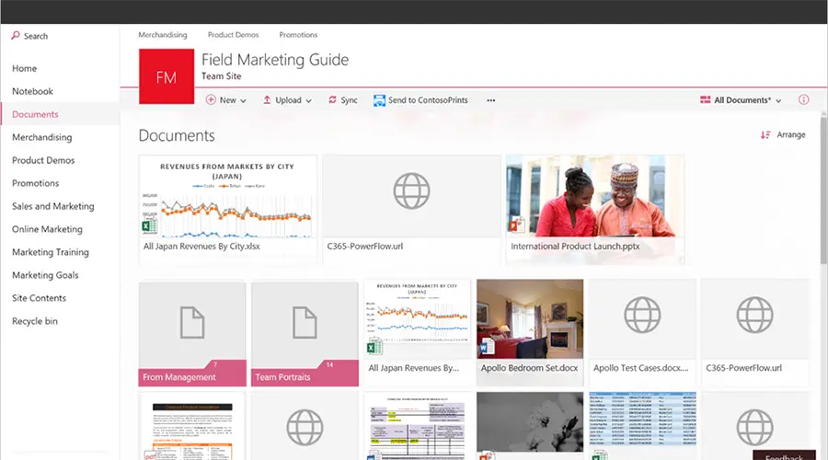Click the Arrange sort icon
Viewport: 828px width, 460px height.
pyautogui.click(x=765, y=135)
